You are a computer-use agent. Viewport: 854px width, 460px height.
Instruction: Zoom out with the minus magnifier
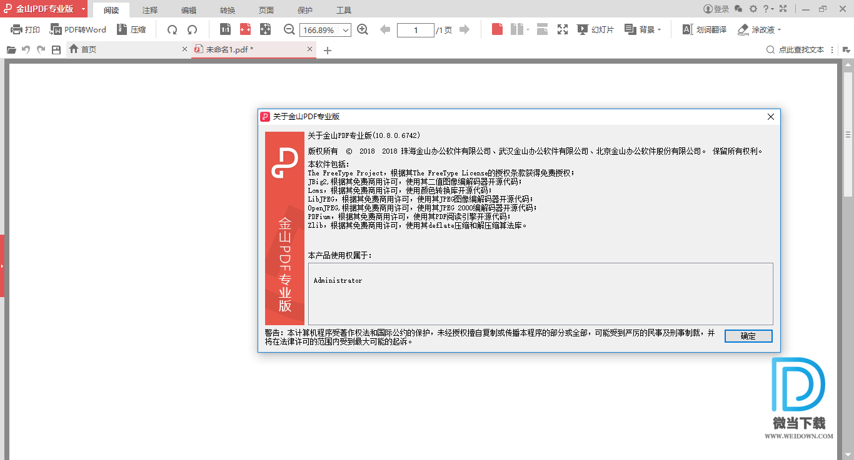coord(289,29)
